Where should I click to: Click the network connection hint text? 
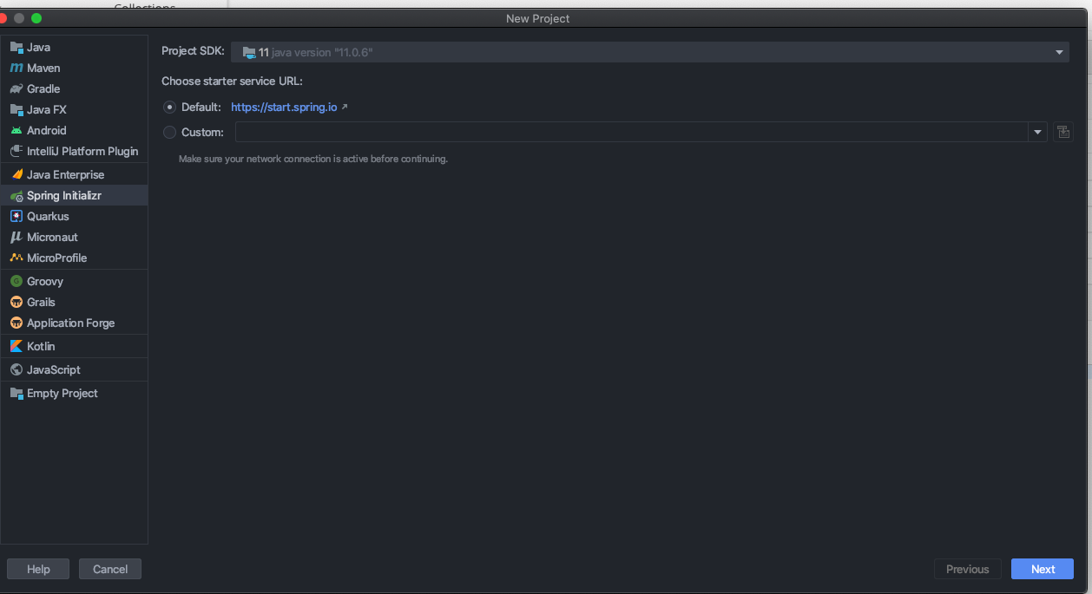[313, 160]
